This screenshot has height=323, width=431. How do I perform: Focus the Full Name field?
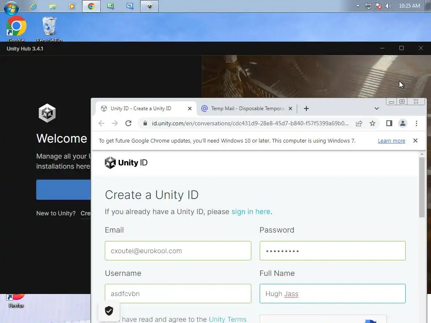coord(333,294)
